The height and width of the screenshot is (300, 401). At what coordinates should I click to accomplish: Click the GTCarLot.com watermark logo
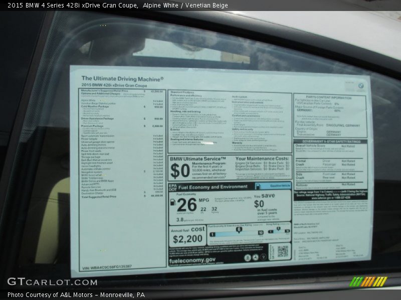pyautogui.click(x=52, y=281)
